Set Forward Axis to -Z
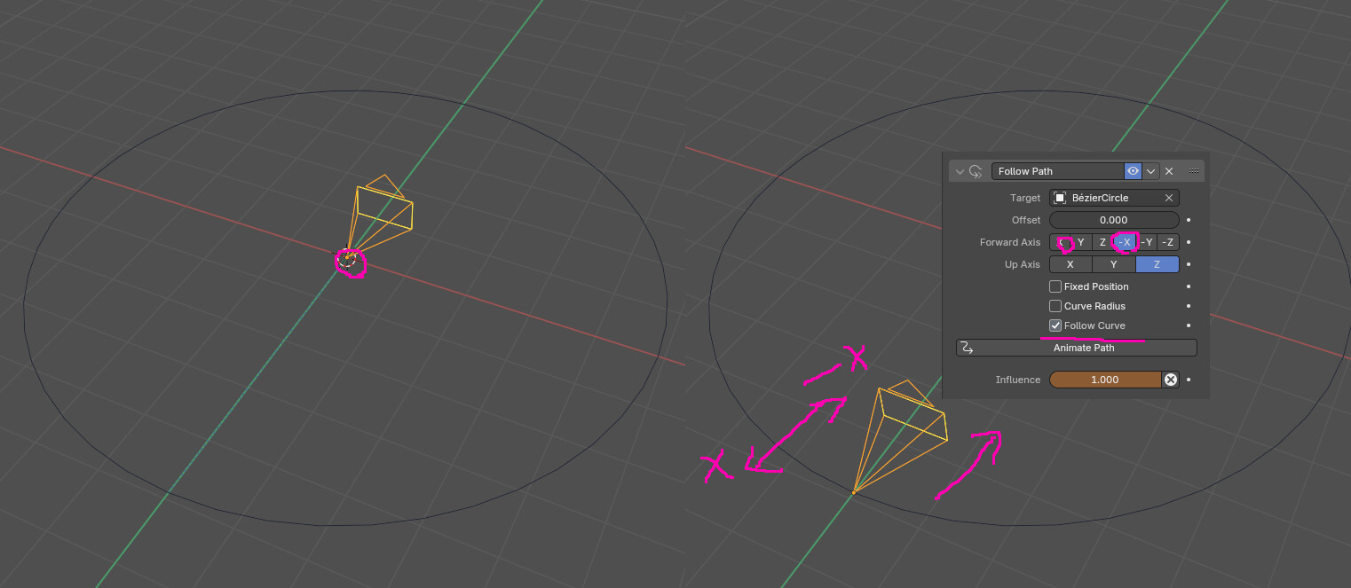1351x588 pixels. click(1169, 242)
